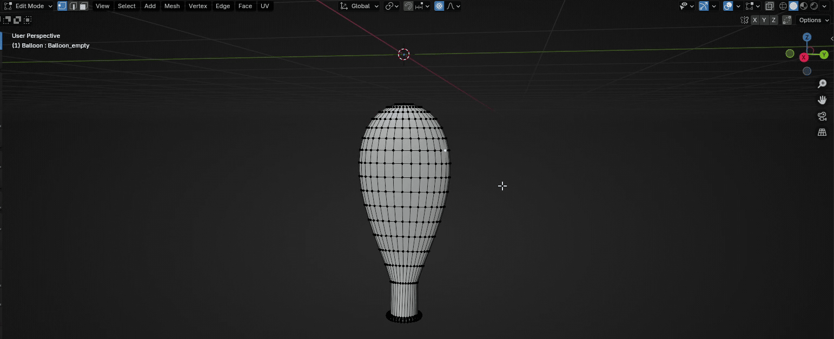The image size is (834, 339).
Task: Open Global transform orientation dropdown
Action: [x=359, y=6]
